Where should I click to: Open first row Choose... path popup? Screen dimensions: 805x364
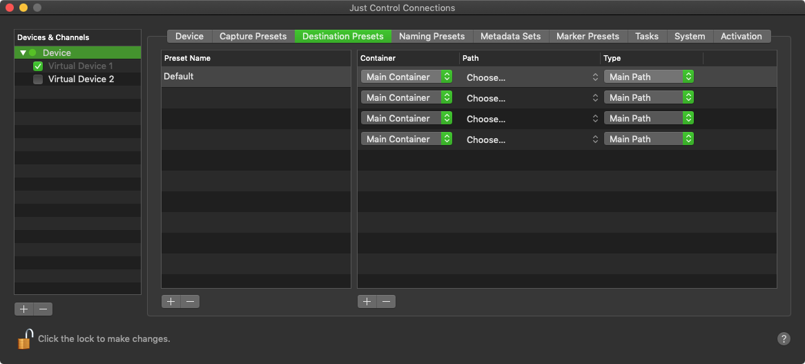tap(532, 77)
